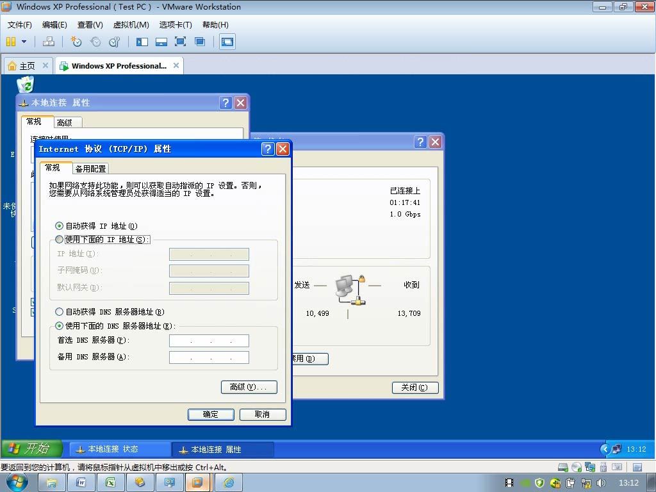656x492 pixels.
Task: Open Word from the host taskbar
Action: 81,483
